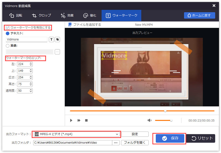Close the Vidmore 動画編集 window
Viewport: 221px width, 153px height.
tap(214, 6)
